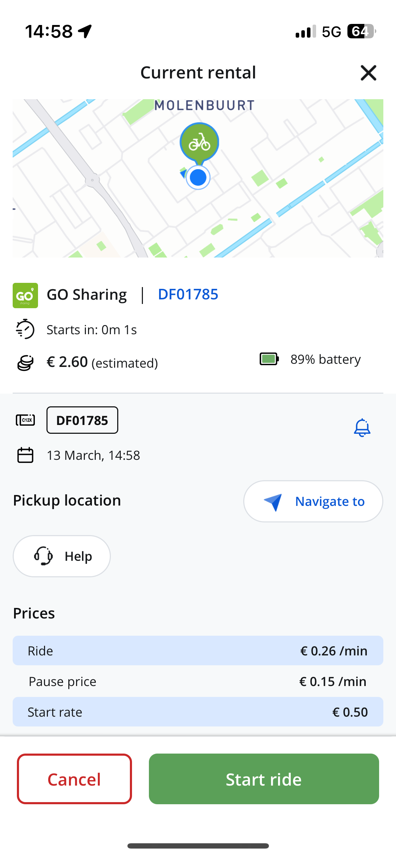The height and width of the screenshot is (857, 396).
Task: Tap the blue current location dot
Action: tap(198, 178)
